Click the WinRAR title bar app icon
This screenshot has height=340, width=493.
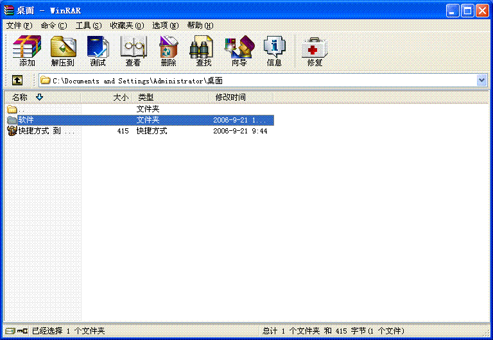point(9,10)
